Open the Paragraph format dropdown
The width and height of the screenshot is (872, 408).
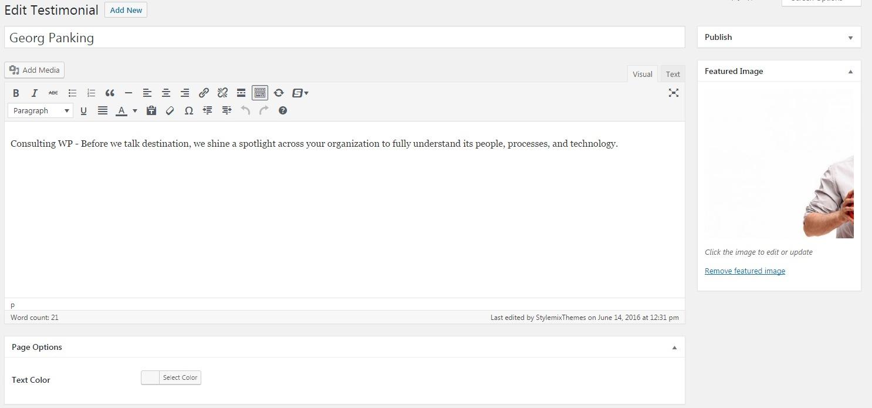pos(40,110)
